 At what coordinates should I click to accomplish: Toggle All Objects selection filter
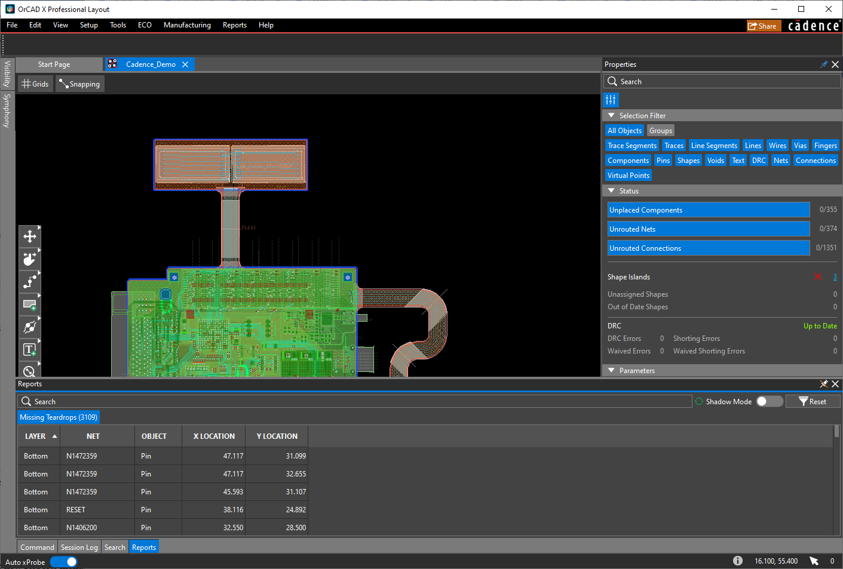[624, 131]
